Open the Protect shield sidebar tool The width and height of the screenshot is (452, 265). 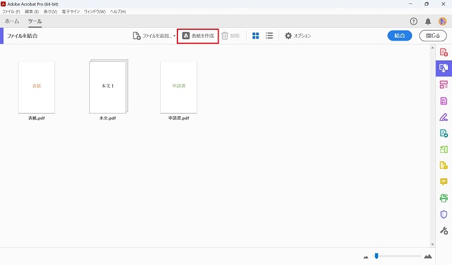point(443,215)
